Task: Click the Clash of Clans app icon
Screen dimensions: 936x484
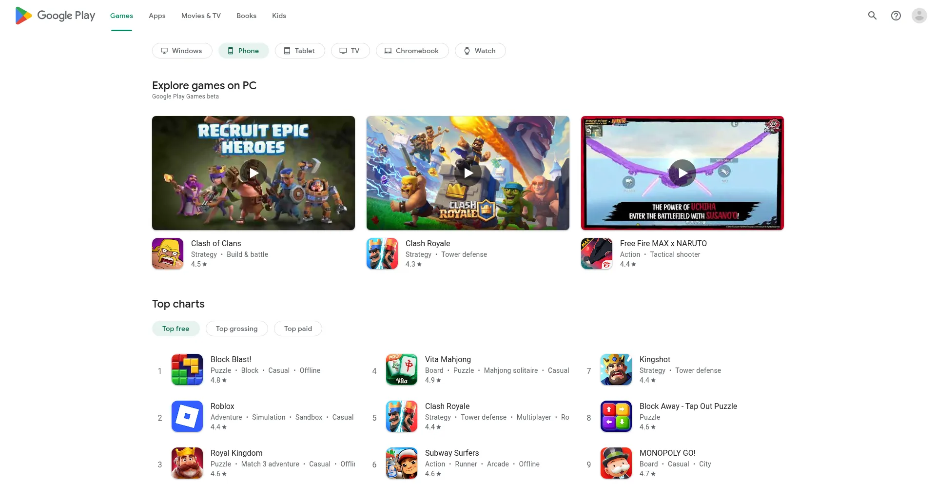Action: point(168,253)
